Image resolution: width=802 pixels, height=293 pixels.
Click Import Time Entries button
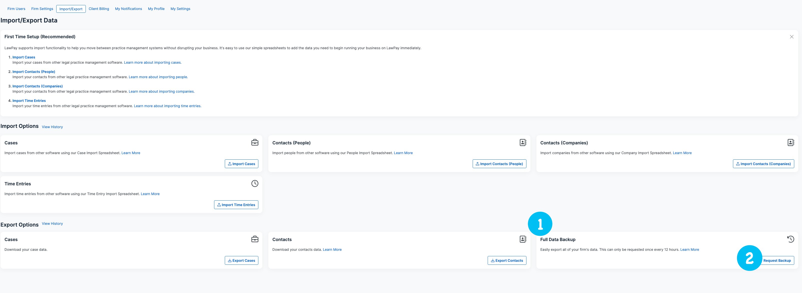236,205
